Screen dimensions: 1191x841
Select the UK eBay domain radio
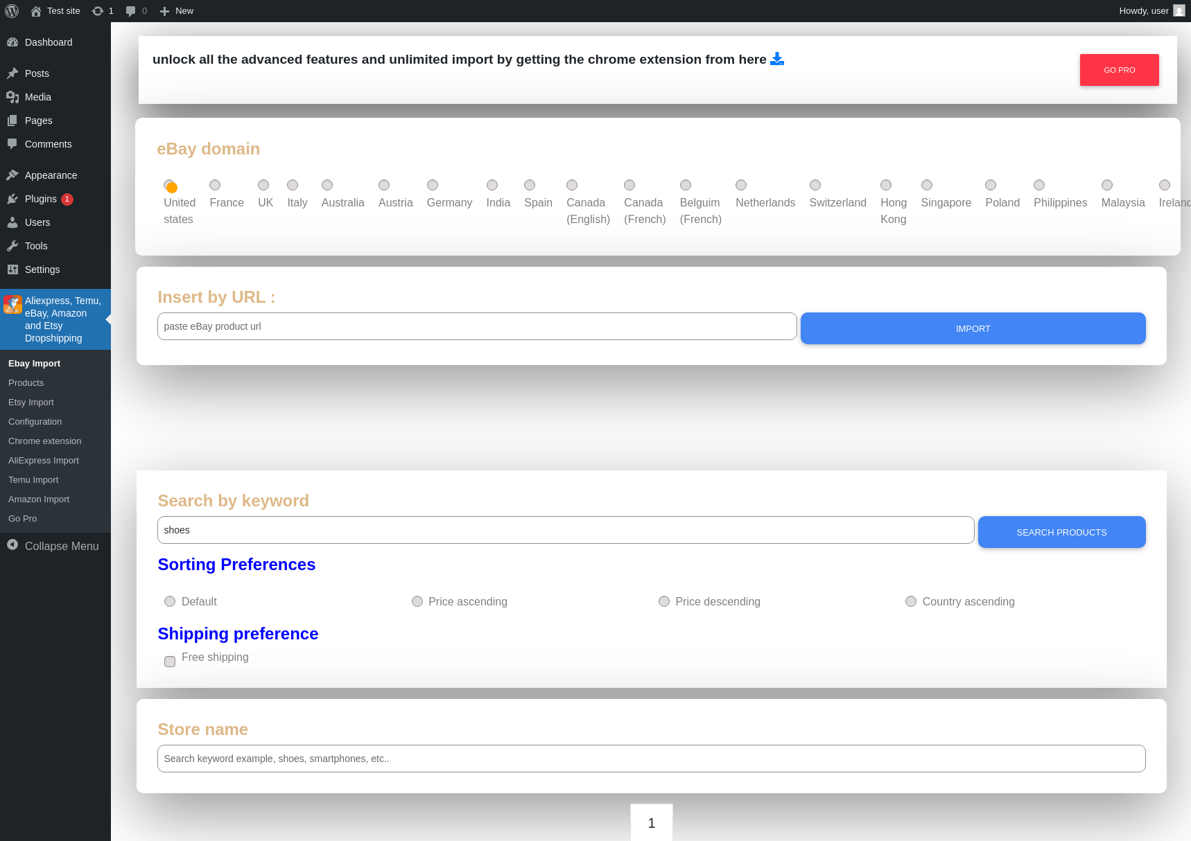pyautogui.click(x=263, y=185)
